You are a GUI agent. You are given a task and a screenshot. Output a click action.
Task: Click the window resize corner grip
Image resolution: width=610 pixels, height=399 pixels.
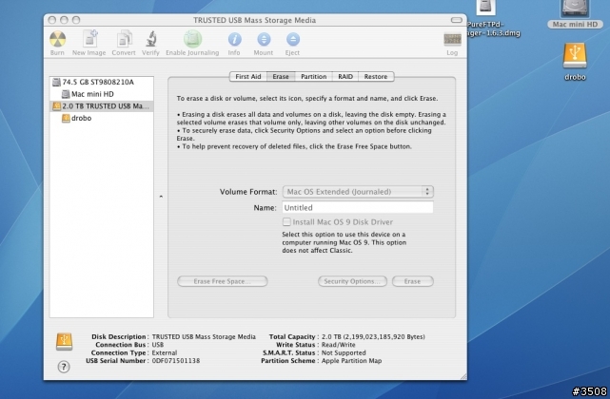coord(463,376)
